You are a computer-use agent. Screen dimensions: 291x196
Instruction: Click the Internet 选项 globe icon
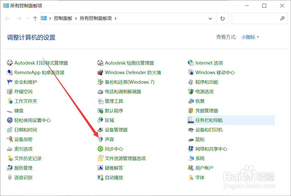191,63
